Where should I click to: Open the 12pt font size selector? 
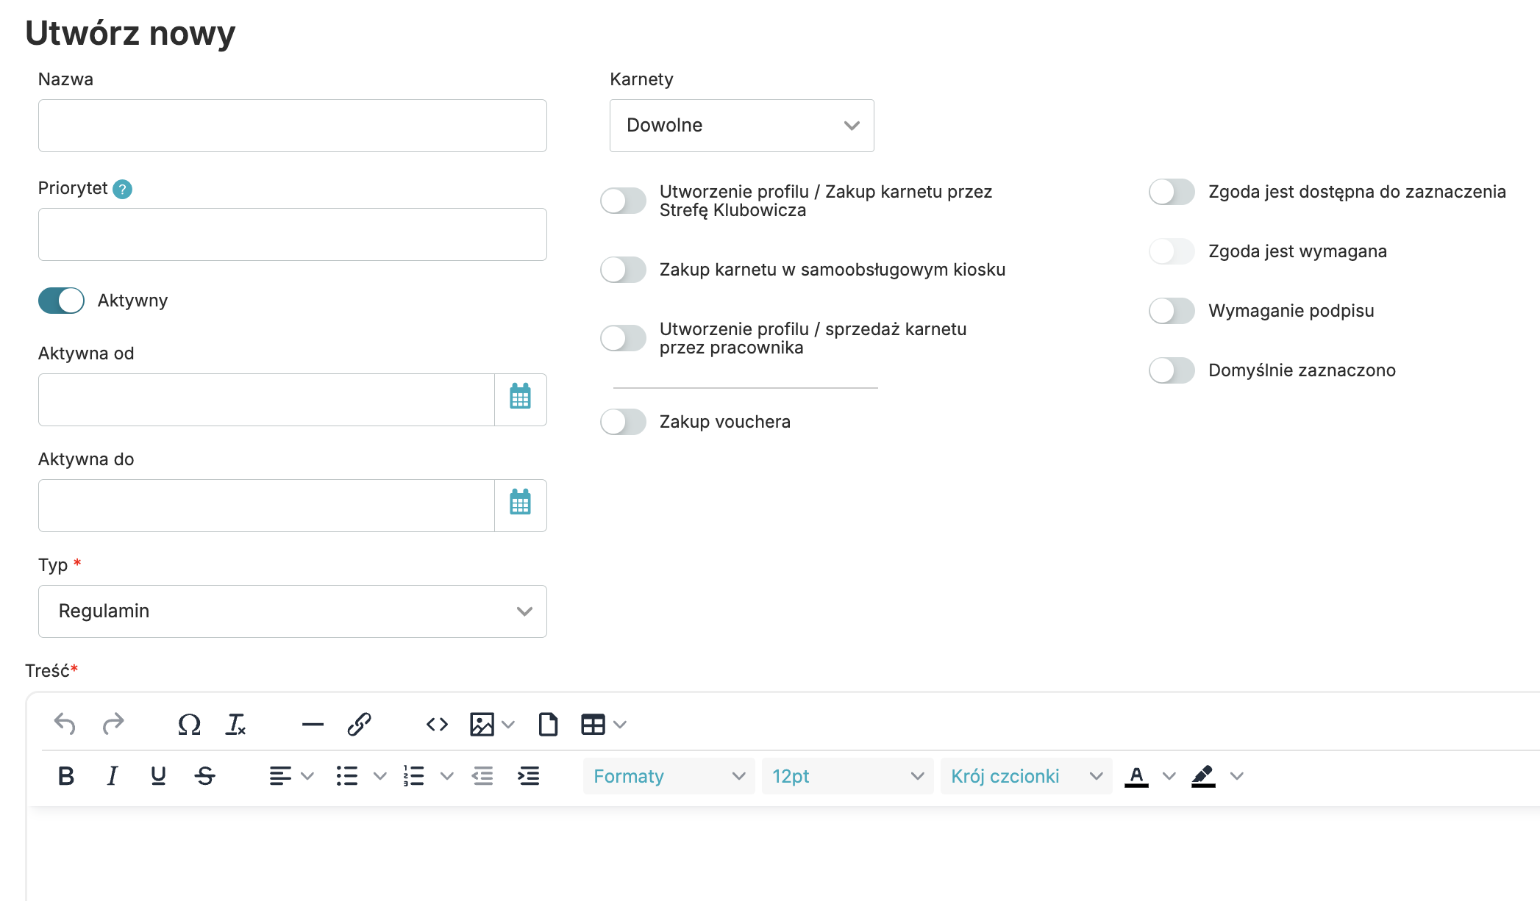click(x=847, y=776)
